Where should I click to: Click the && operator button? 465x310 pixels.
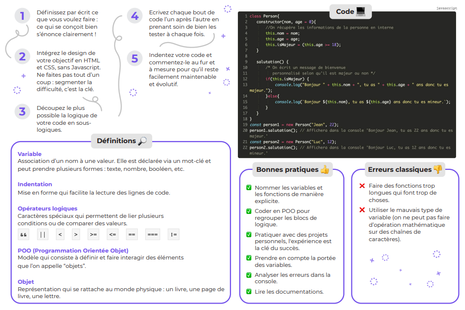click(23, 234)
